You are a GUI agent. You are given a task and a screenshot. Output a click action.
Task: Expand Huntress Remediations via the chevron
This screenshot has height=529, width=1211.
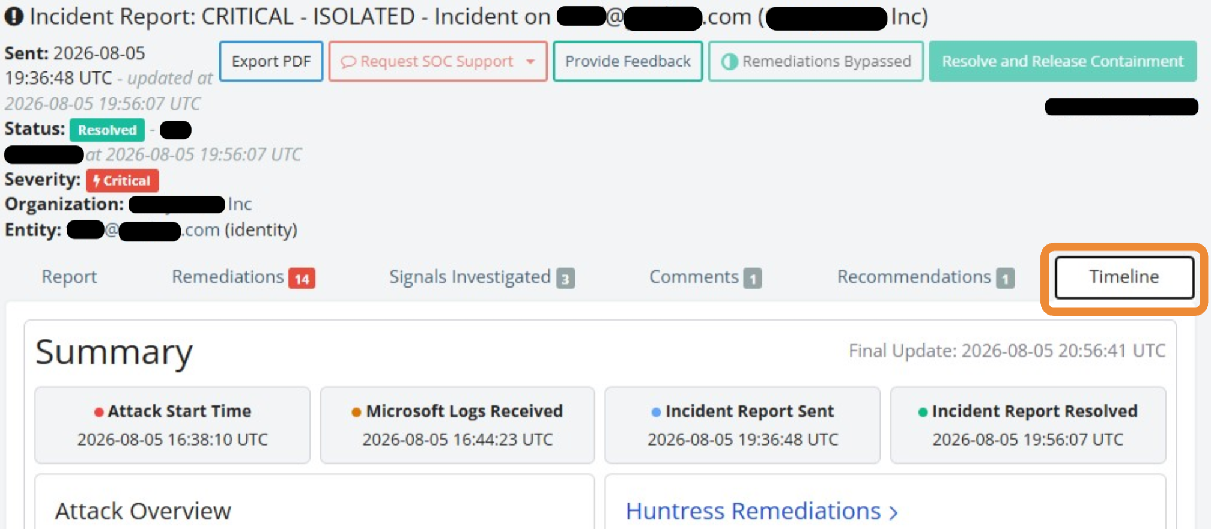tap(894, 512)
